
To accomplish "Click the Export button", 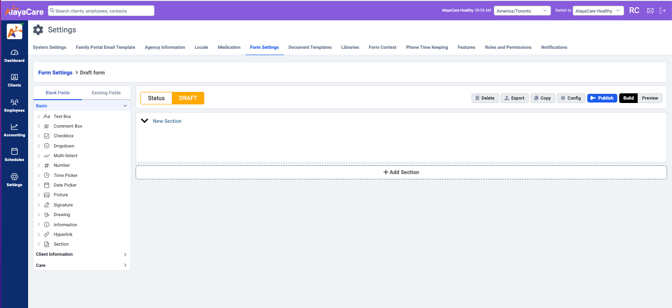I will (x=515, y=98).
